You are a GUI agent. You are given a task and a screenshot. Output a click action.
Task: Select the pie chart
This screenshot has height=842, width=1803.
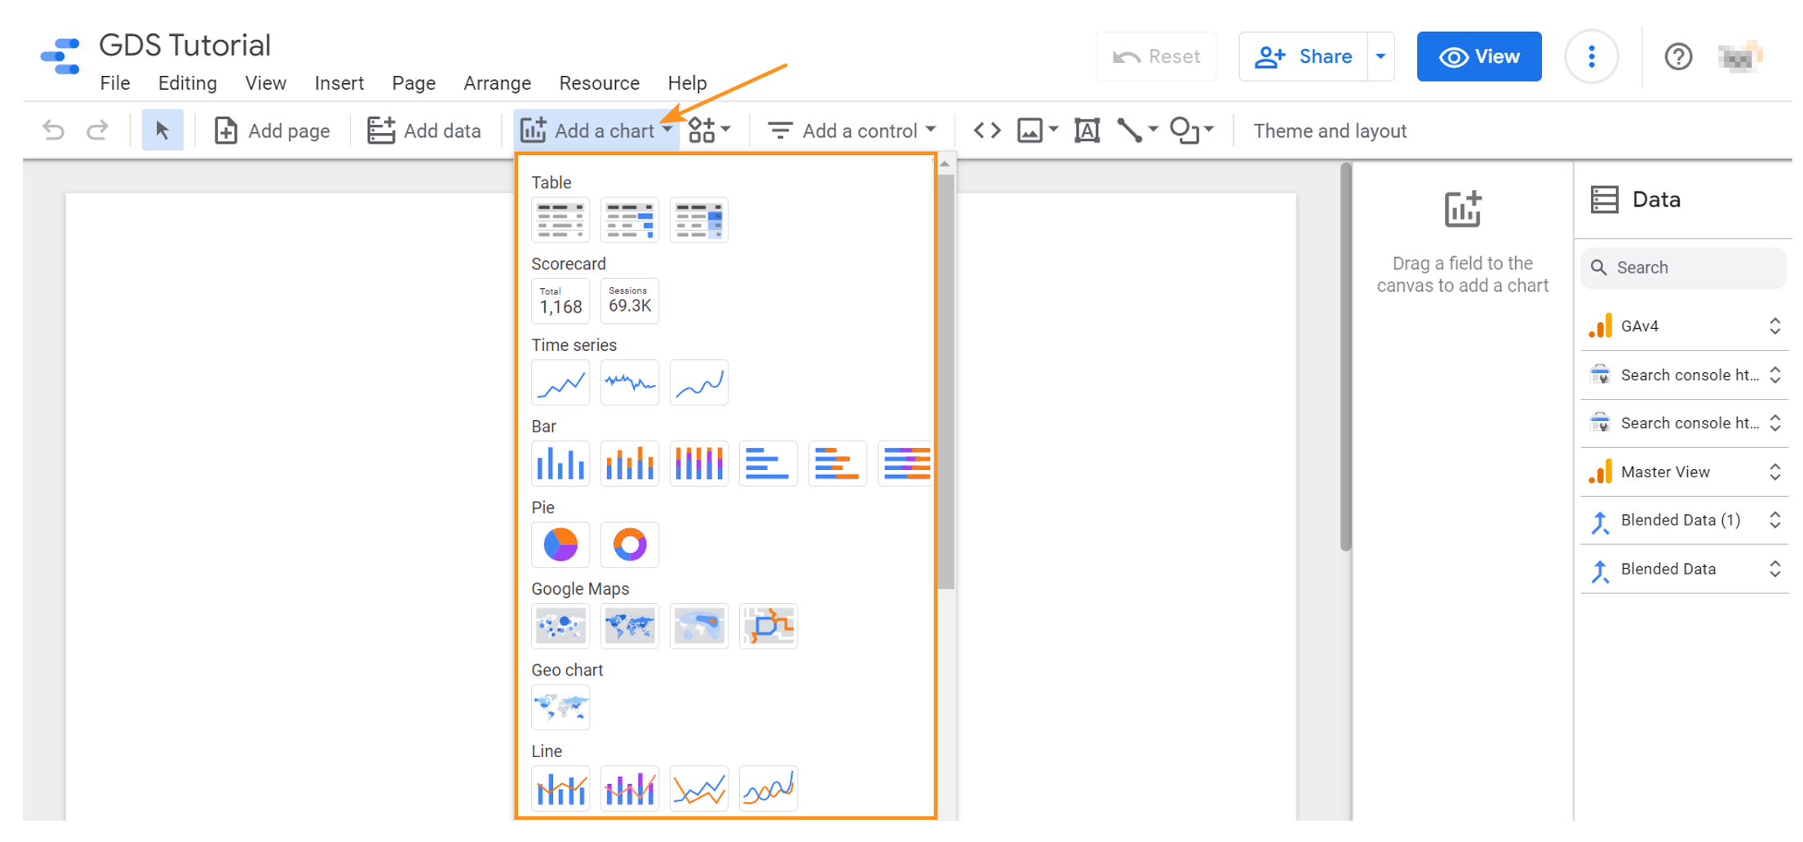click(560, 544)
